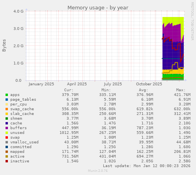Click the 'cache' legend label

(x=16, y=123)
